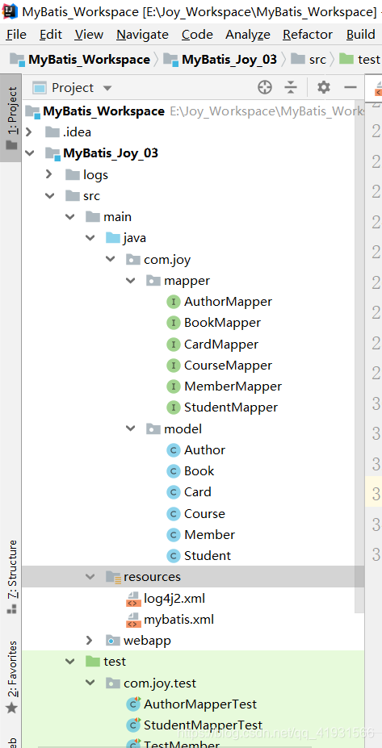Select the AuthorMapperTest file name
382x748 pixels.
coord(200,704)
